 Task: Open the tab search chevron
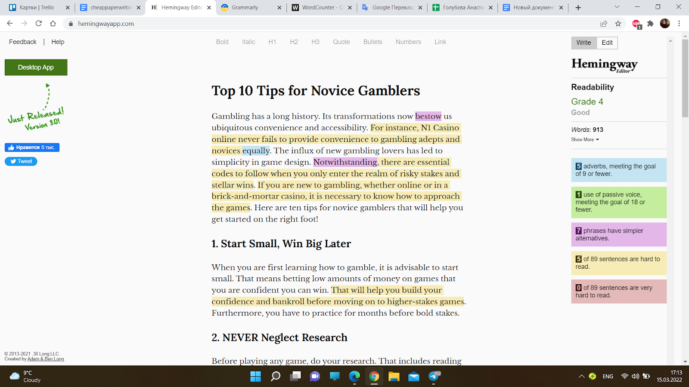click(617, 7)
